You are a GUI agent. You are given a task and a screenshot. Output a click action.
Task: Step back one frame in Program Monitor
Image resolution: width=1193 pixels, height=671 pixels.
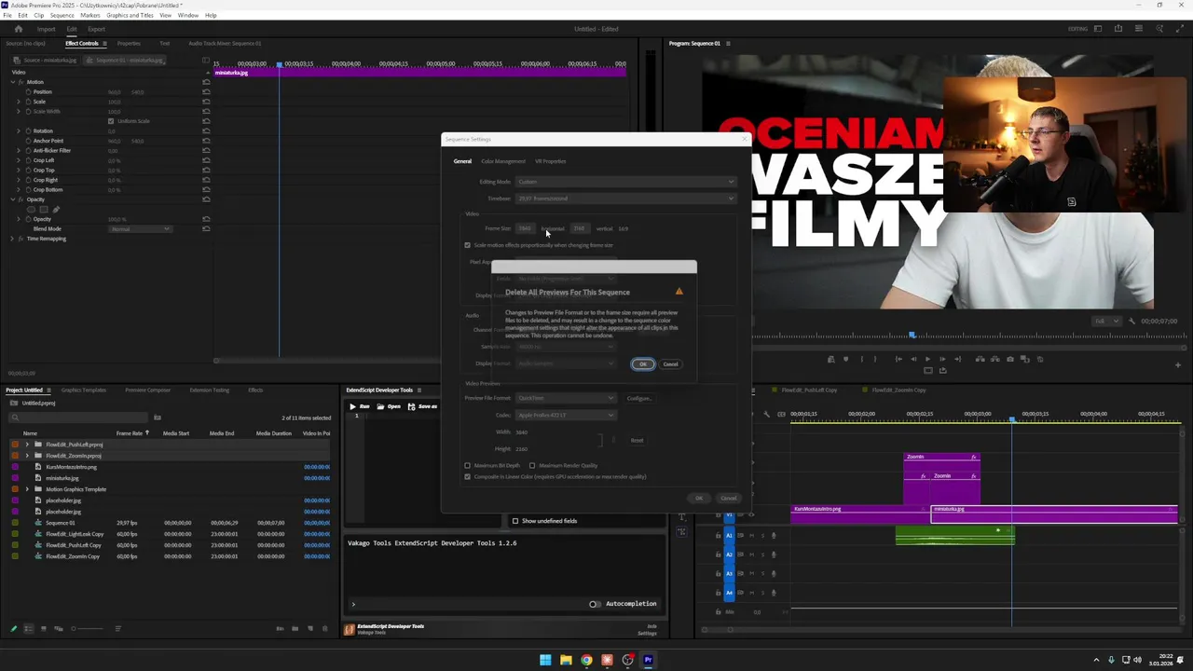click(x=912, y=359)
